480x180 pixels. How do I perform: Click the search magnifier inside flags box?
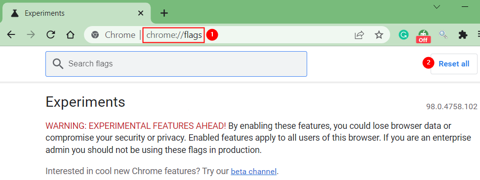pos(58,64)
